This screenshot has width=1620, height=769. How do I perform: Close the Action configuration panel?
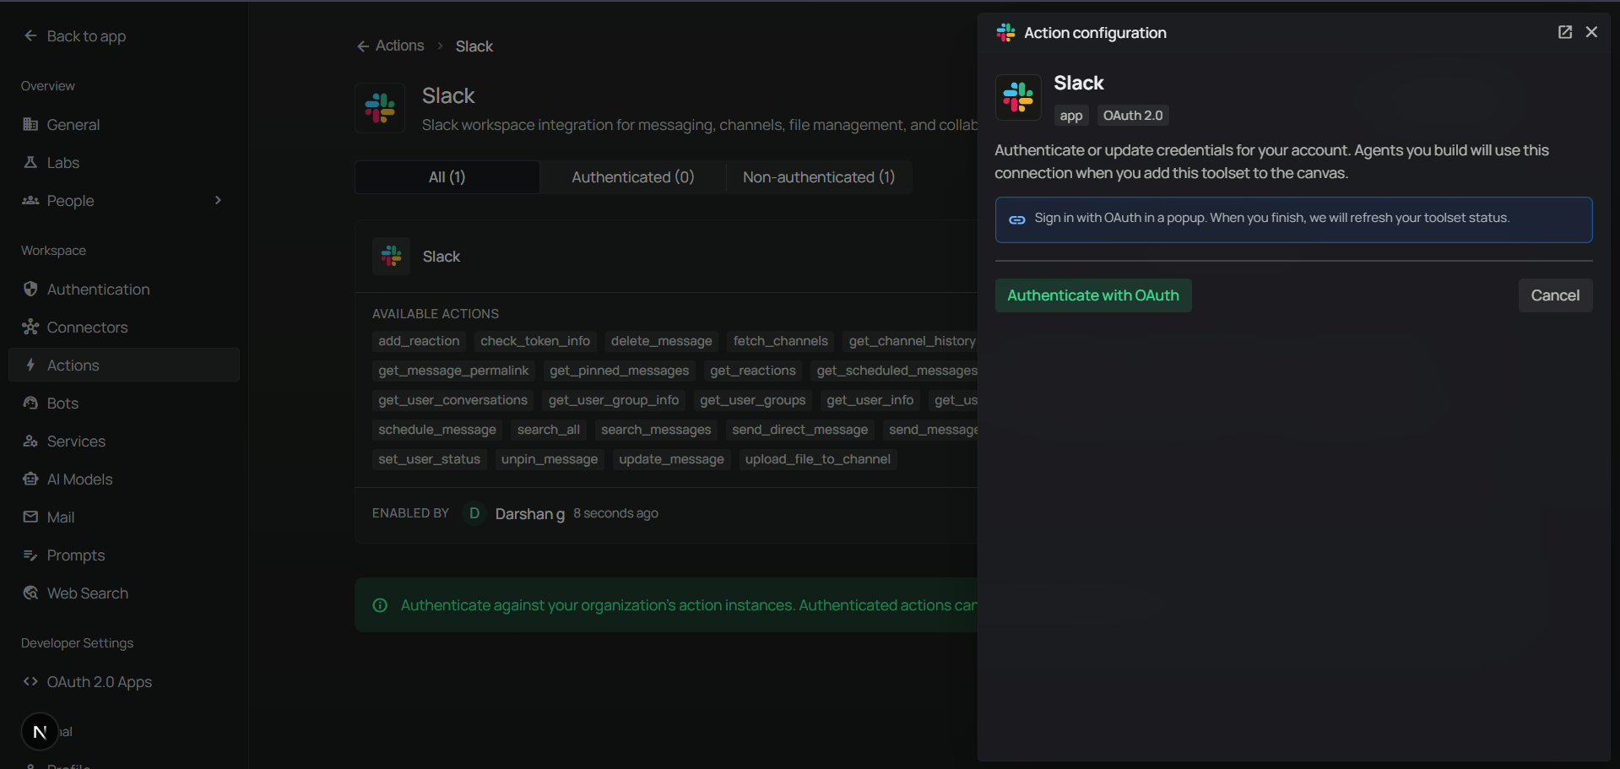(x=1591, y=32)
